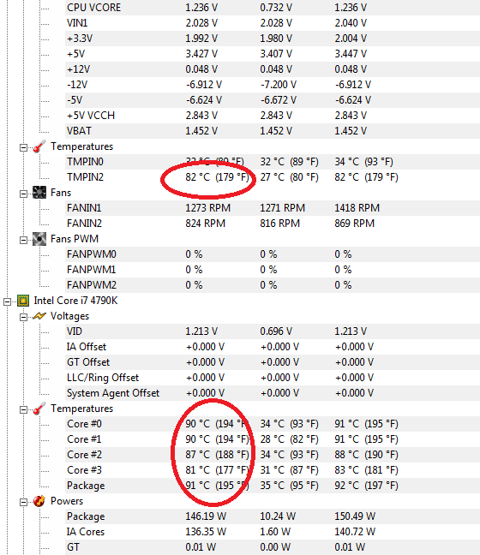Click the Fans PWM fan icon
480x555 pixels.
click(x=39, y=239)
